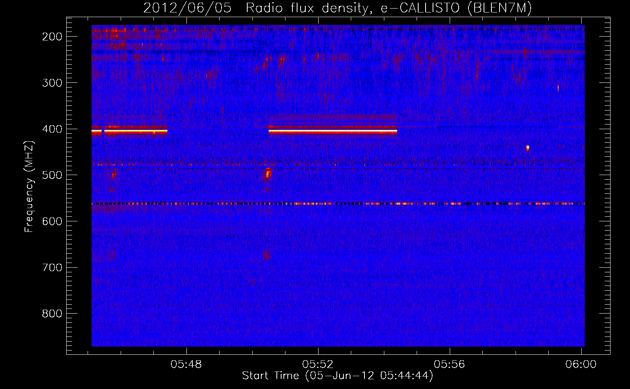
Task: Click the 05:48 time tick label
Action: tap(187, 364)
